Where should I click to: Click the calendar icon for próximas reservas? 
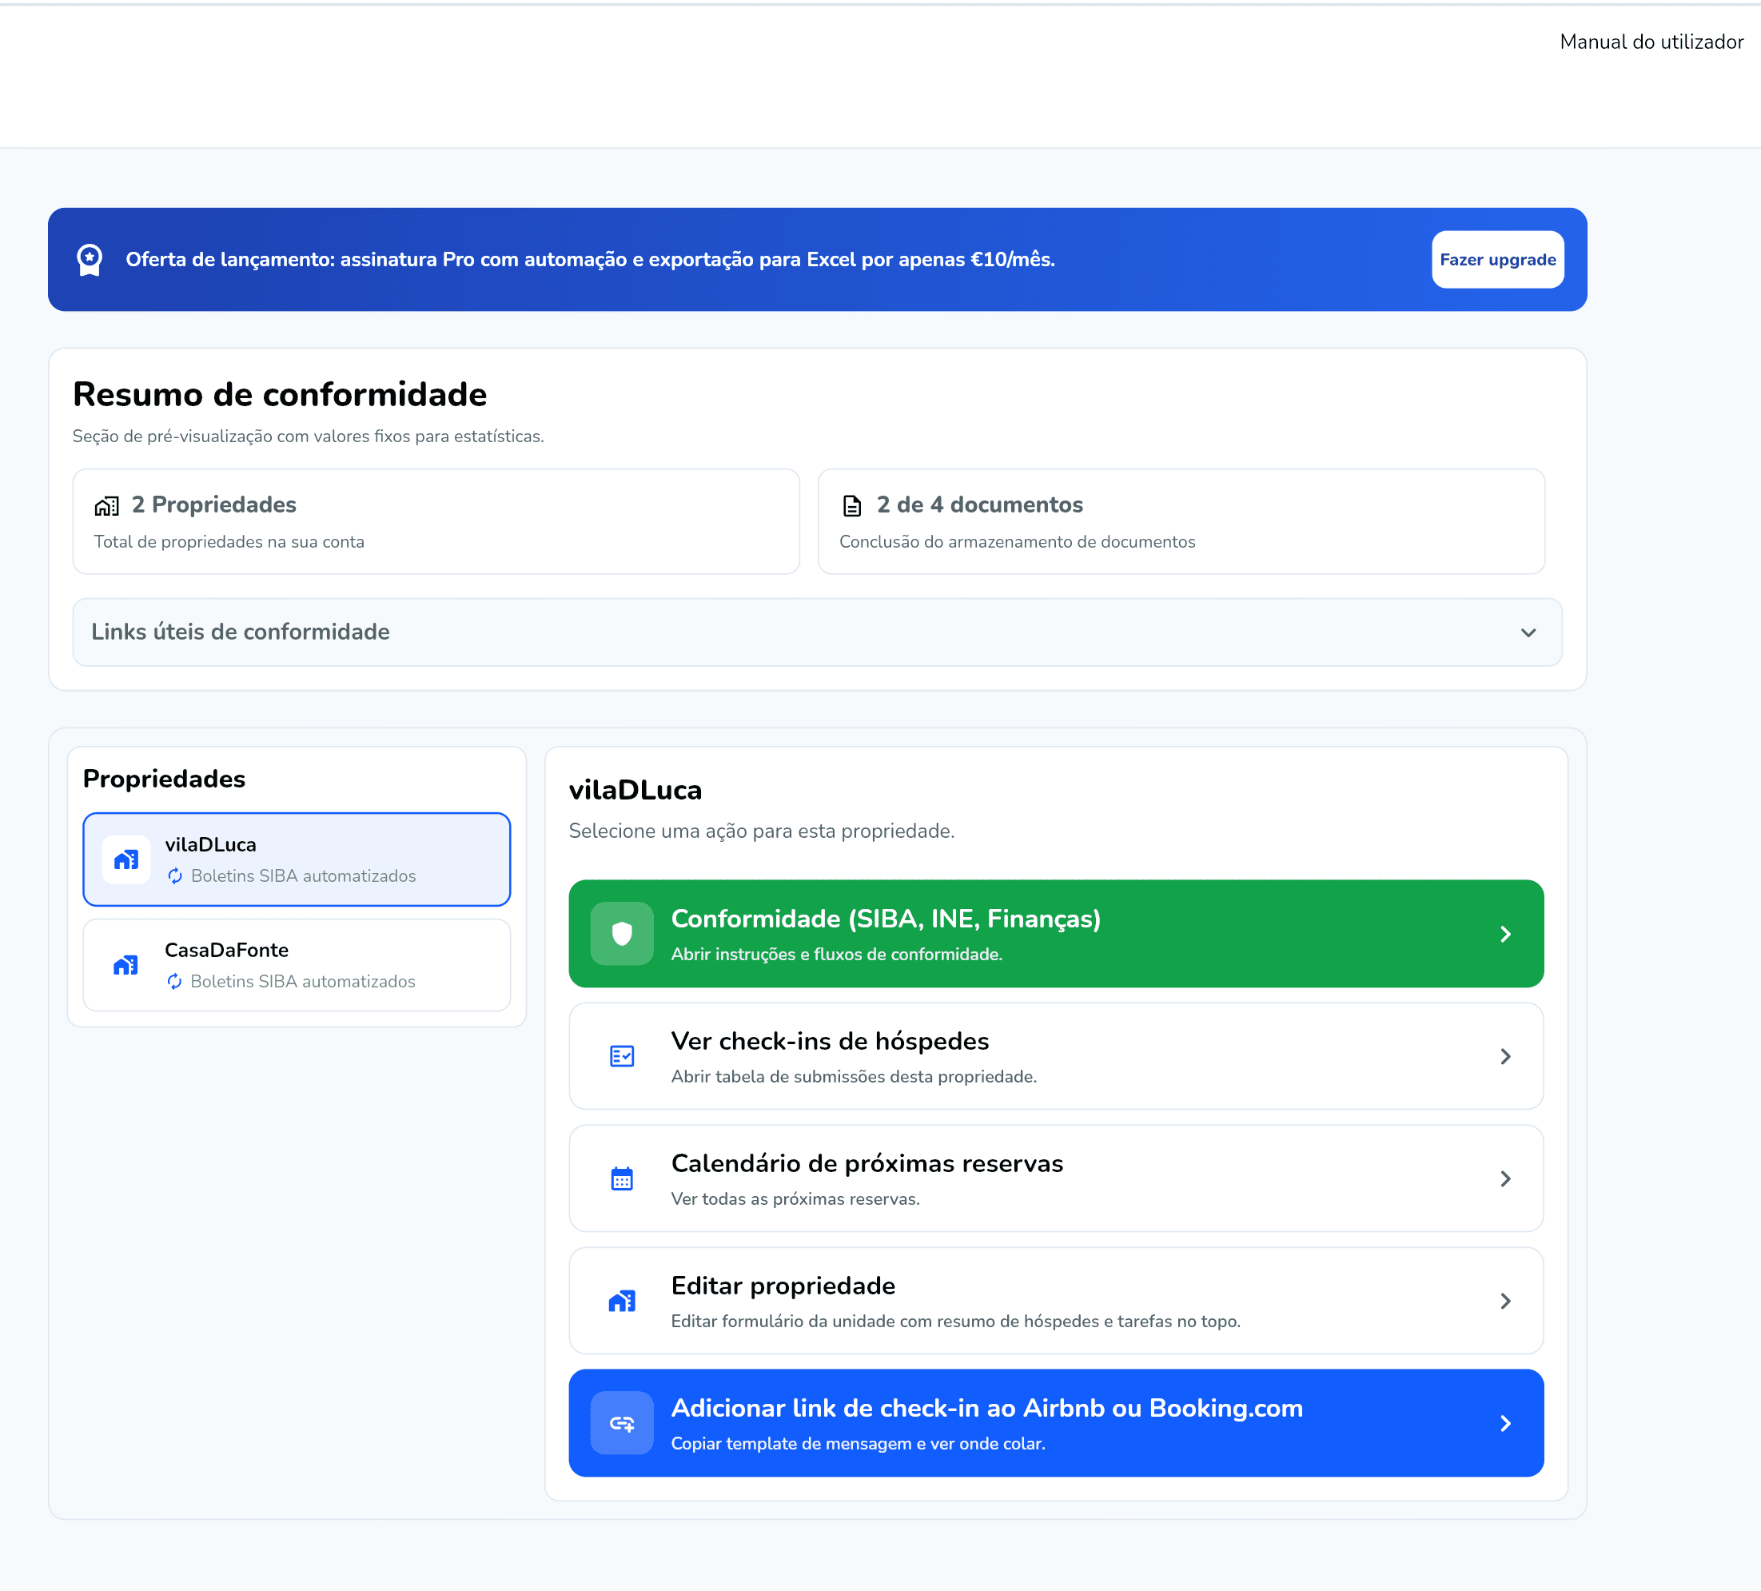pyautogui.click(x=621, y=1178)
